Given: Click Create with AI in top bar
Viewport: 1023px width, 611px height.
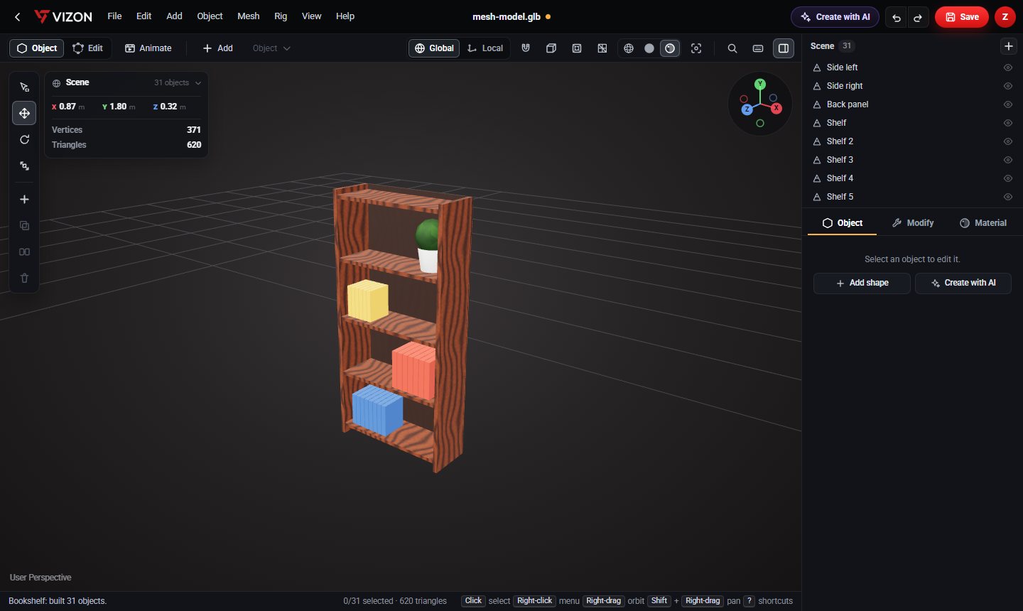Looking at the screenshot, I should tap(835, 17).
